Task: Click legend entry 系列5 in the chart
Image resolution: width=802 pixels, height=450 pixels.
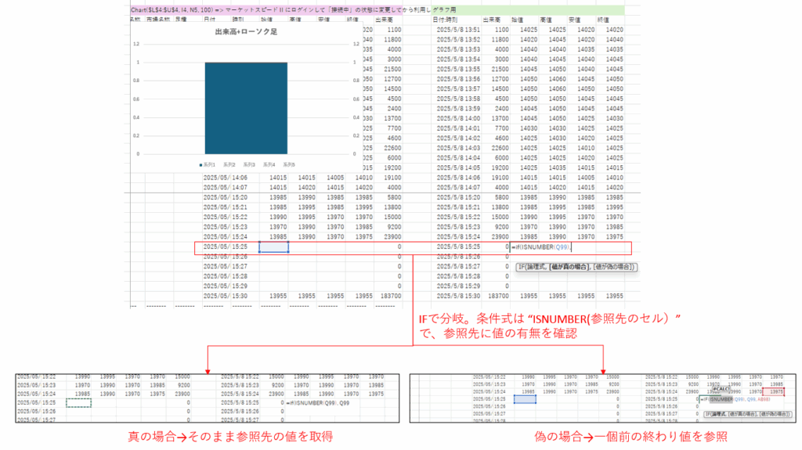Action: (x=289, y=164)
